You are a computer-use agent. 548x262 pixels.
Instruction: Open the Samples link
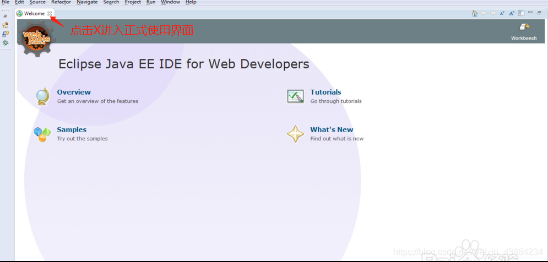coord(72,129)
